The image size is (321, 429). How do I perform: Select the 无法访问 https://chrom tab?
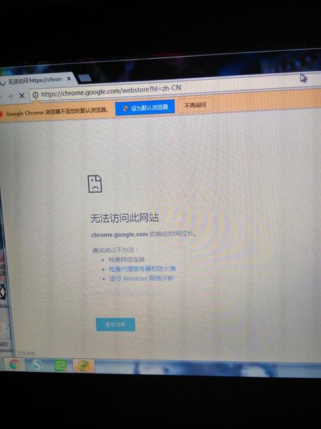[x=35, y=80]
